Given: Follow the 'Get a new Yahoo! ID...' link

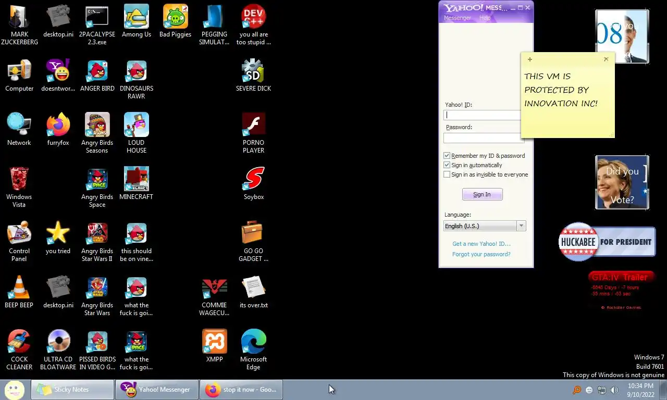Looking at the screenshot, I should click(481, 244).
